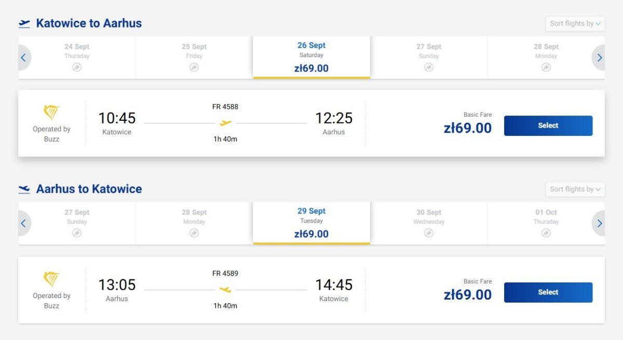Select the 13:05 Aarhus flight fare
Image resolution: width=623 pixels, height=340 pixels.
pyautogui.click(x=548, y=292)
